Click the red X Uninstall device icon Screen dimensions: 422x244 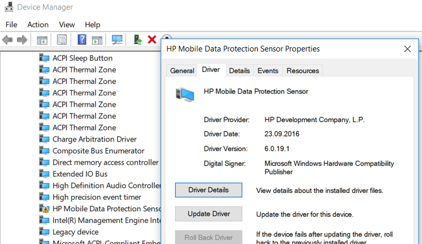point(152,40)
